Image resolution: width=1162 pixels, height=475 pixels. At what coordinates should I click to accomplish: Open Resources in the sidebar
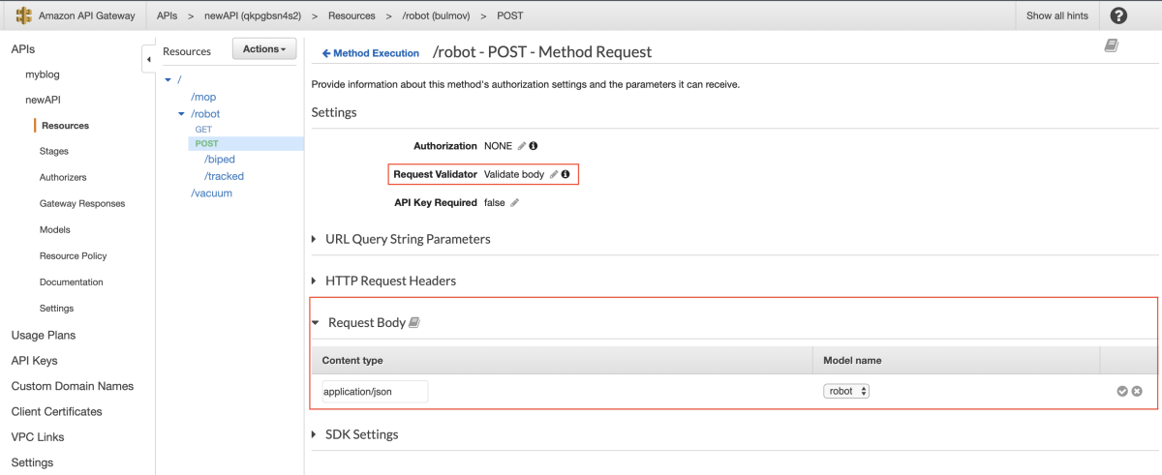(65, 126)
